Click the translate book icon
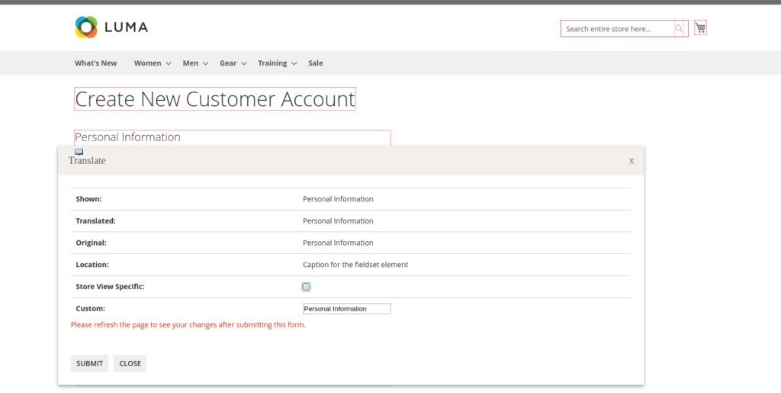Screen dimensions: 781x393 [x=79, y=152]
